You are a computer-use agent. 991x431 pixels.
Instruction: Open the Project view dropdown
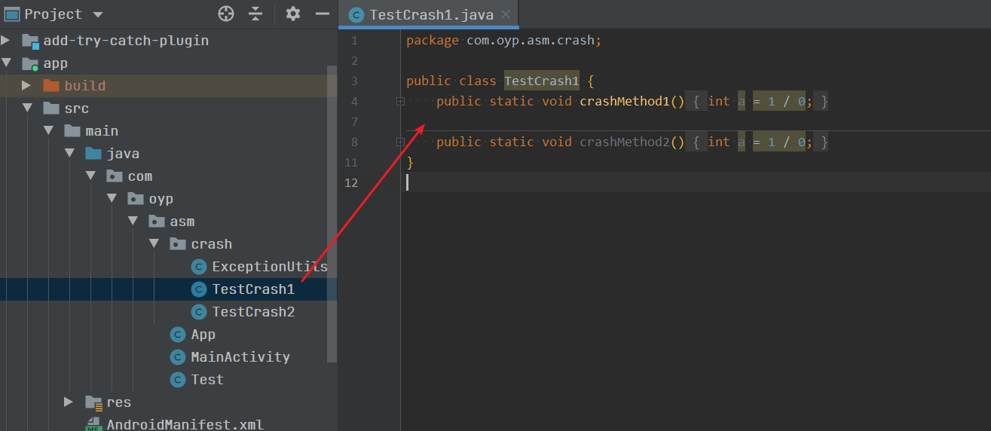tap(98, 14)
